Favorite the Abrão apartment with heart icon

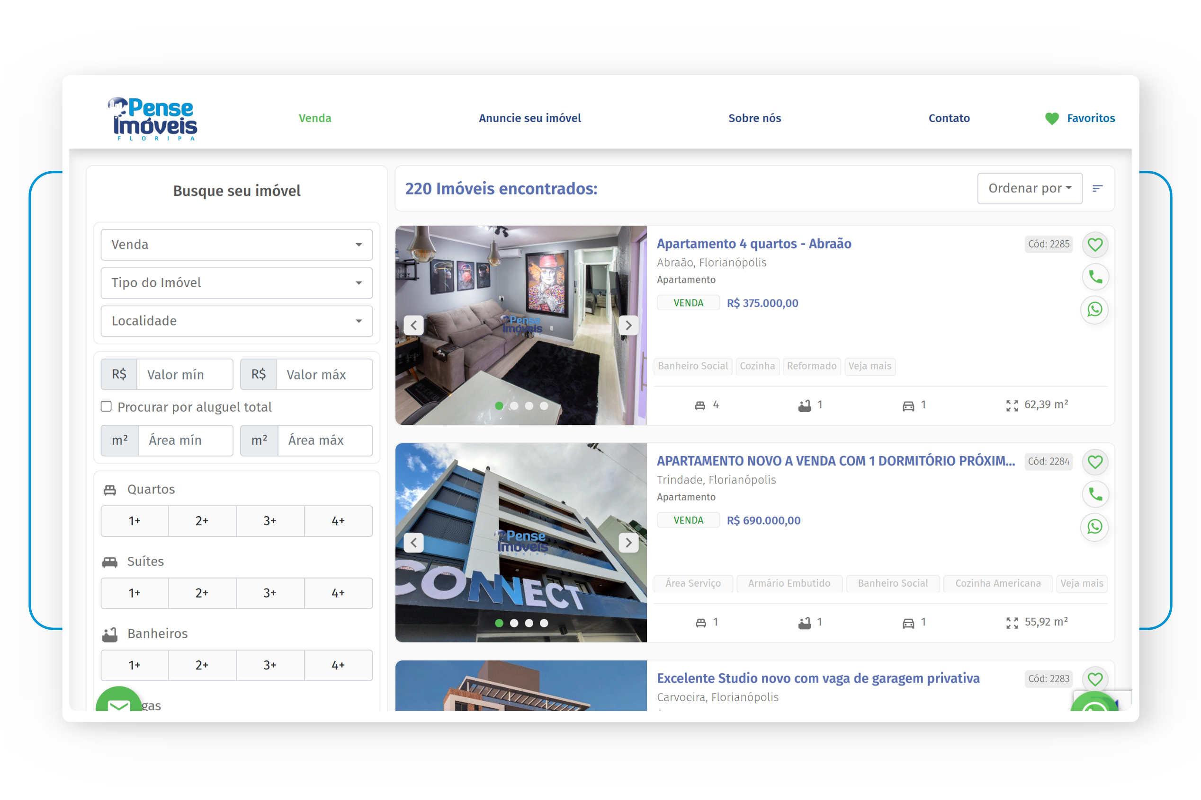tap(1095, 245)
